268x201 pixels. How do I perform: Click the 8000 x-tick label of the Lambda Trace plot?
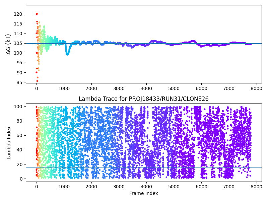pos(257,187)
